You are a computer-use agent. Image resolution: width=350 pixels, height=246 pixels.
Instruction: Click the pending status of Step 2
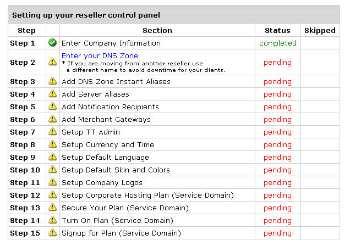click(277, 63)
